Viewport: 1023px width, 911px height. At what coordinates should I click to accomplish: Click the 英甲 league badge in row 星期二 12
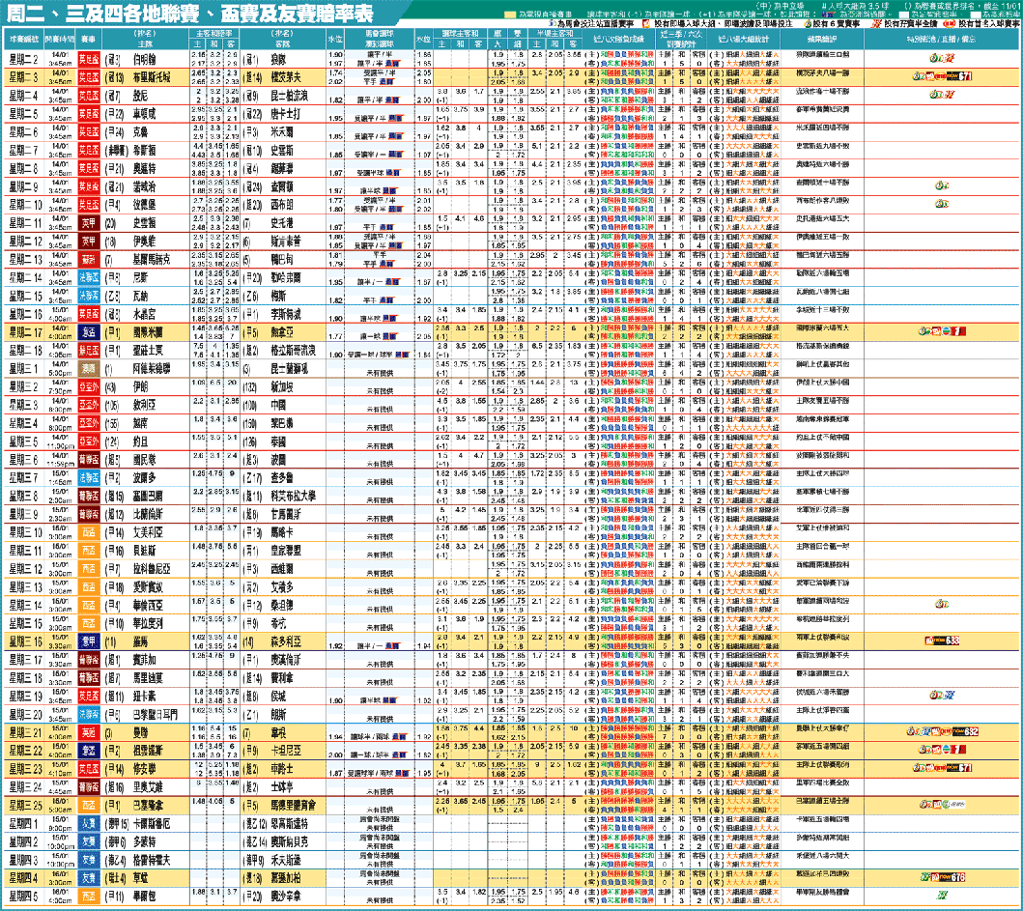coord(89,242)
